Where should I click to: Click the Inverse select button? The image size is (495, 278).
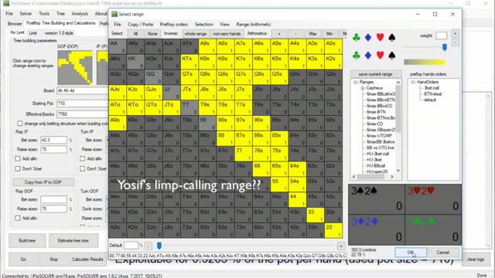171,34
